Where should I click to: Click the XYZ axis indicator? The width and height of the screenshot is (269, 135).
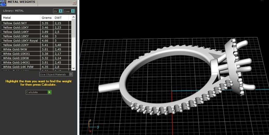coord(93,126)
